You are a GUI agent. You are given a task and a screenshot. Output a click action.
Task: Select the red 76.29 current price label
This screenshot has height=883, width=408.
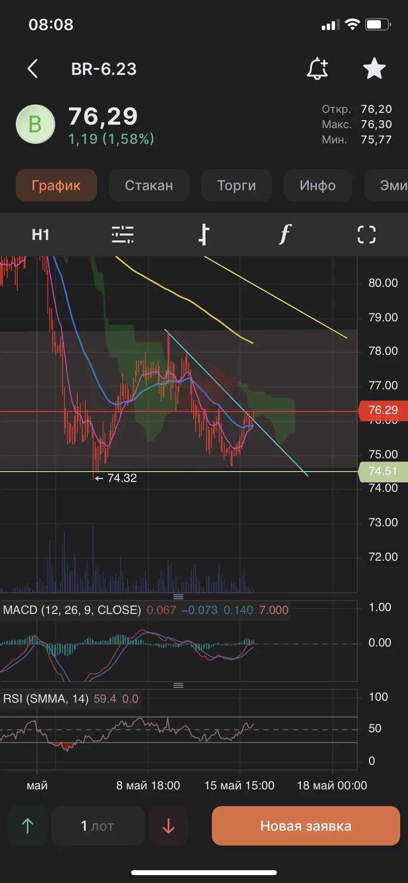(x=383, y=410)
